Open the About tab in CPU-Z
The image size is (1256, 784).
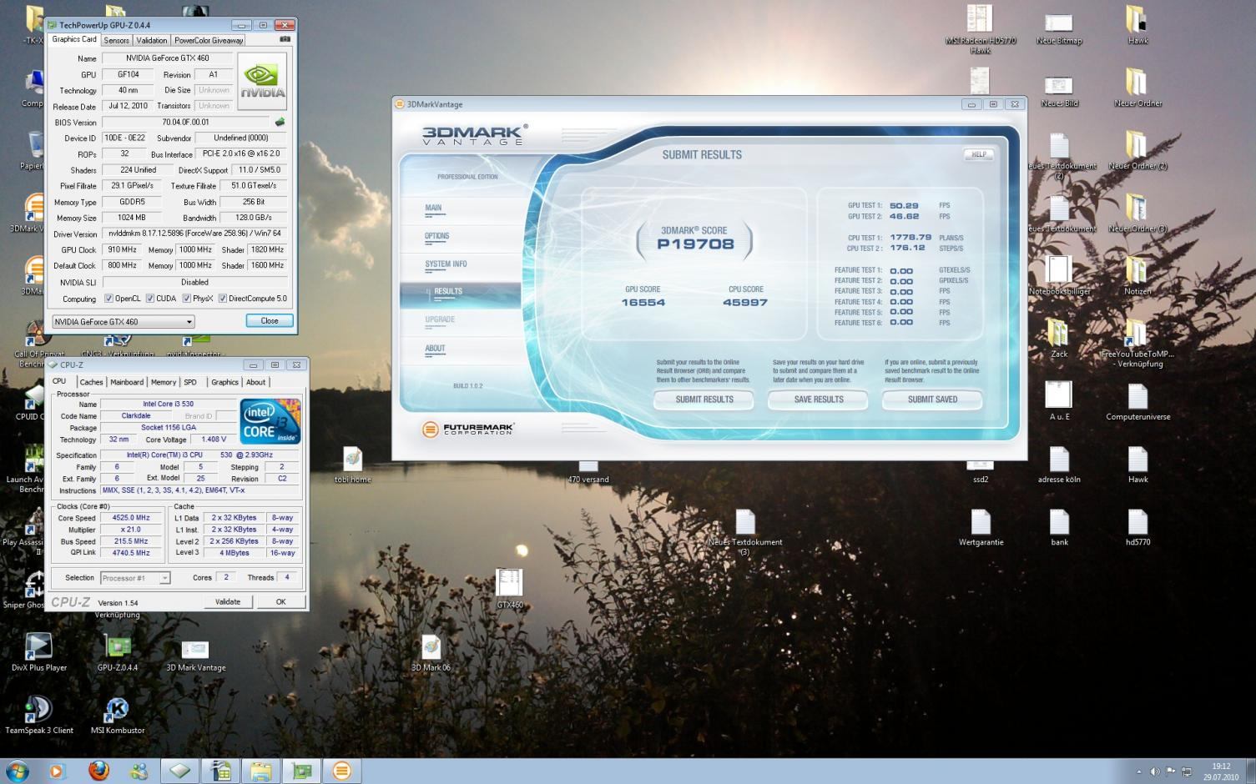255,382
